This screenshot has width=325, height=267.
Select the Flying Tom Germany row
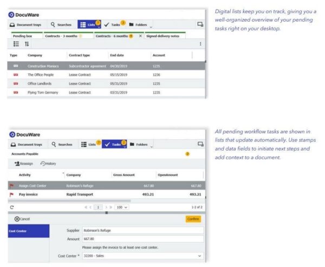click(x=106, y=93)
